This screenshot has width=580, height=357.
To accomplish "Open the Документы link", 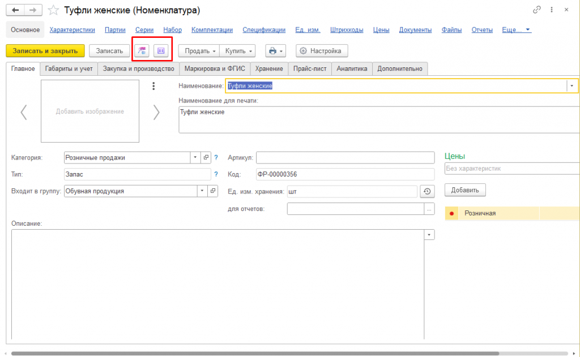I will tap(415, 30).
